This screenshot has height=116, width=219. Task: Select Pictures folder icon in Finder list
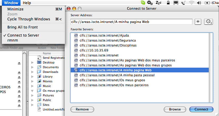[x=39, y=95]
